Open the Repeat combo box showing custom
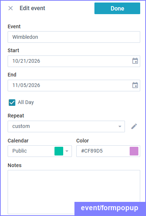 66,126
